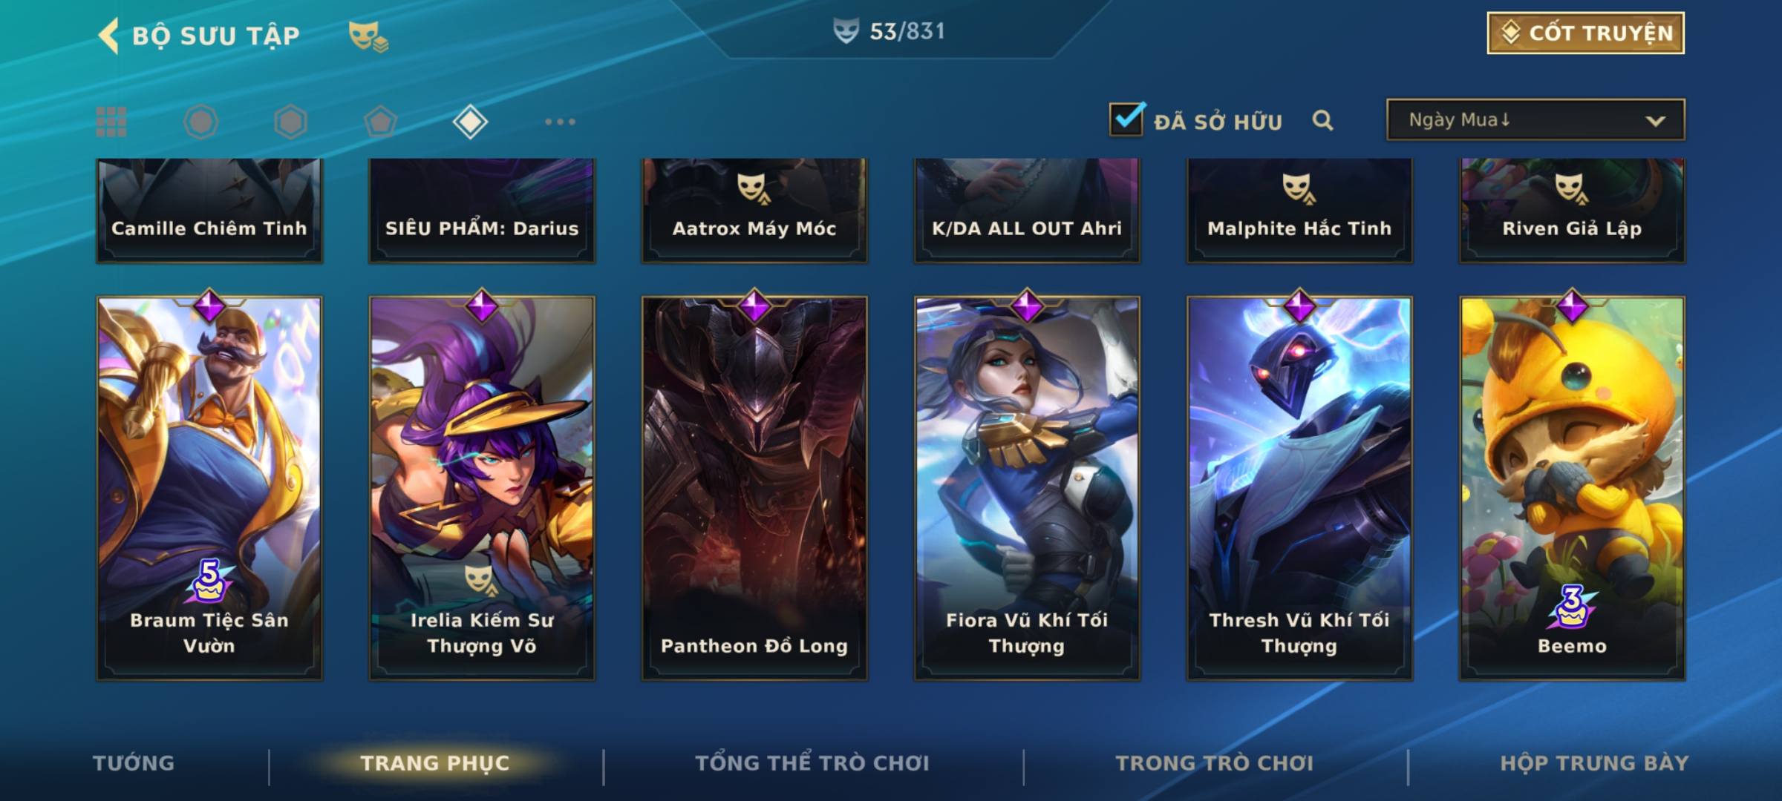
Task: Open the Braum Tiệc Sân Vườn skin card
Action: click(x=209, y=488)
